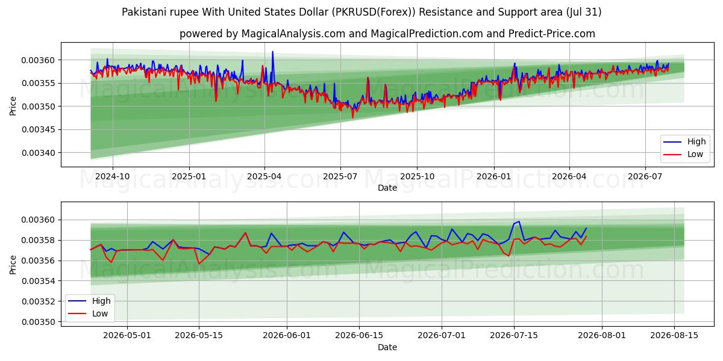Click the 0.00360 value on top chart

[x=39, y=60]
